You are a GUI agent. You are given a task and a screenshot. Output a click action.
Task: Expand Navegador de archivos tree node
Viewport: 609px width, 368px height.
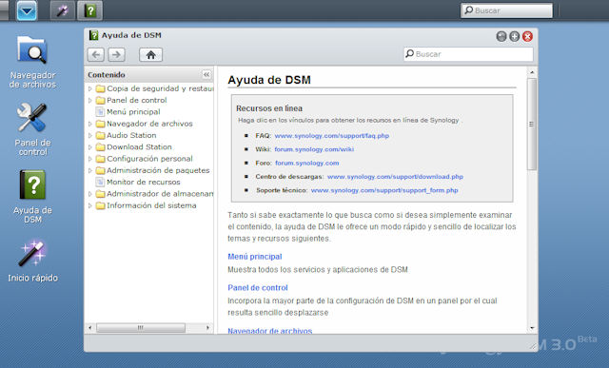coord(90,124)
